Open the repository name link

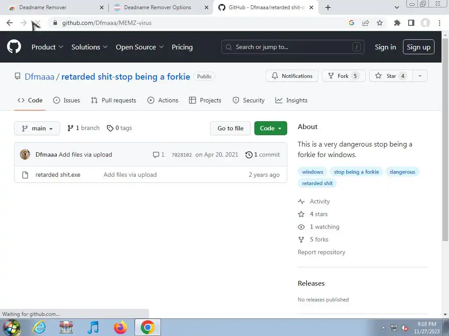(x=126, y=77)
